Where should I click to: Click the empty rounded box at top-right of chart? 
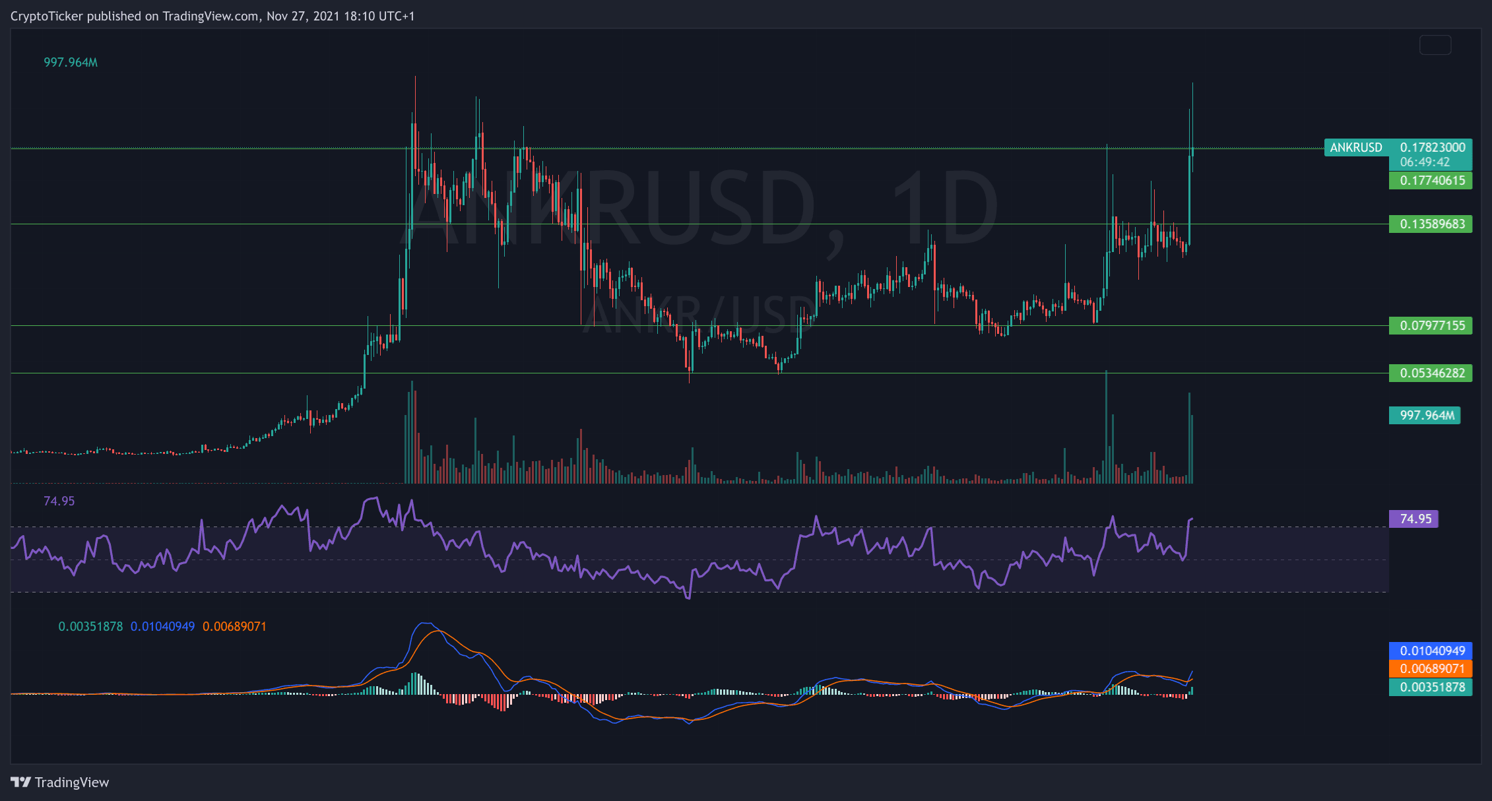1435,45
